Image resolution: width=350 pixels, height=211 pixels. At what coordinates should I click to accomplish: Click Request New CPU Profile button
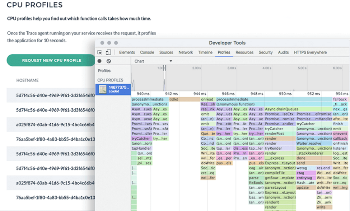click(52, 60)
